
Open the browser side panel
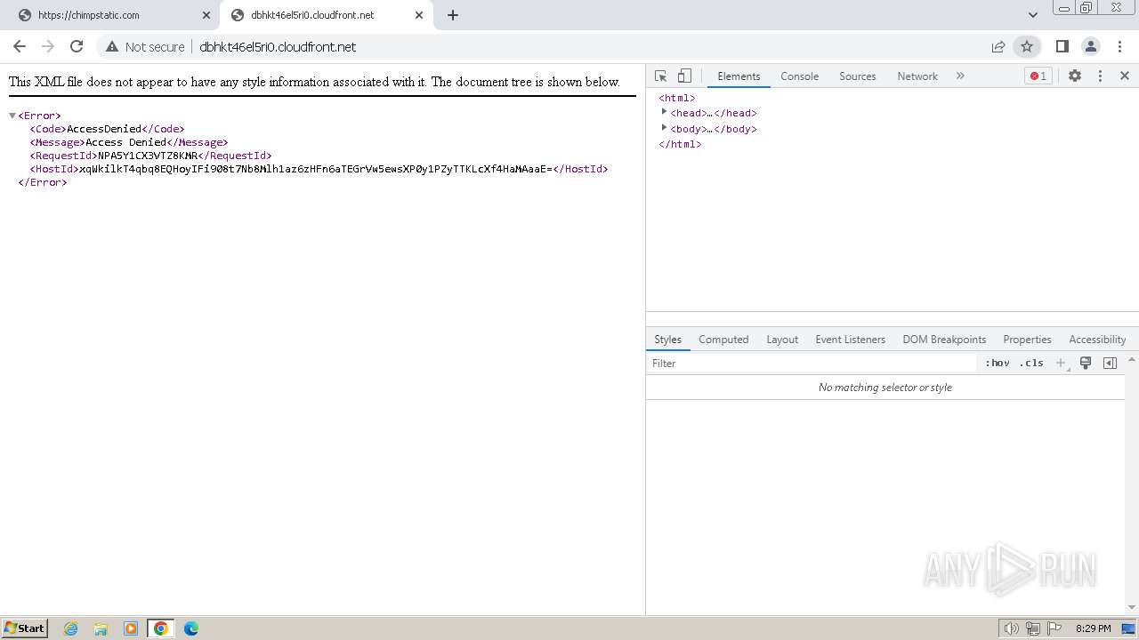[x=1062, y=46]
